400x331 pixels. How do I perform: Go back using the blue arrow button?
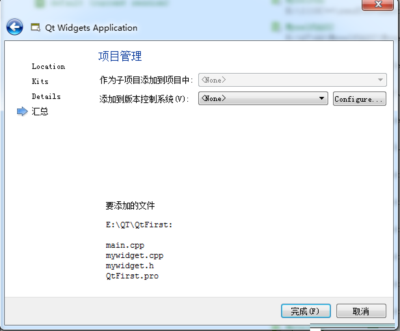coord(15,27)
